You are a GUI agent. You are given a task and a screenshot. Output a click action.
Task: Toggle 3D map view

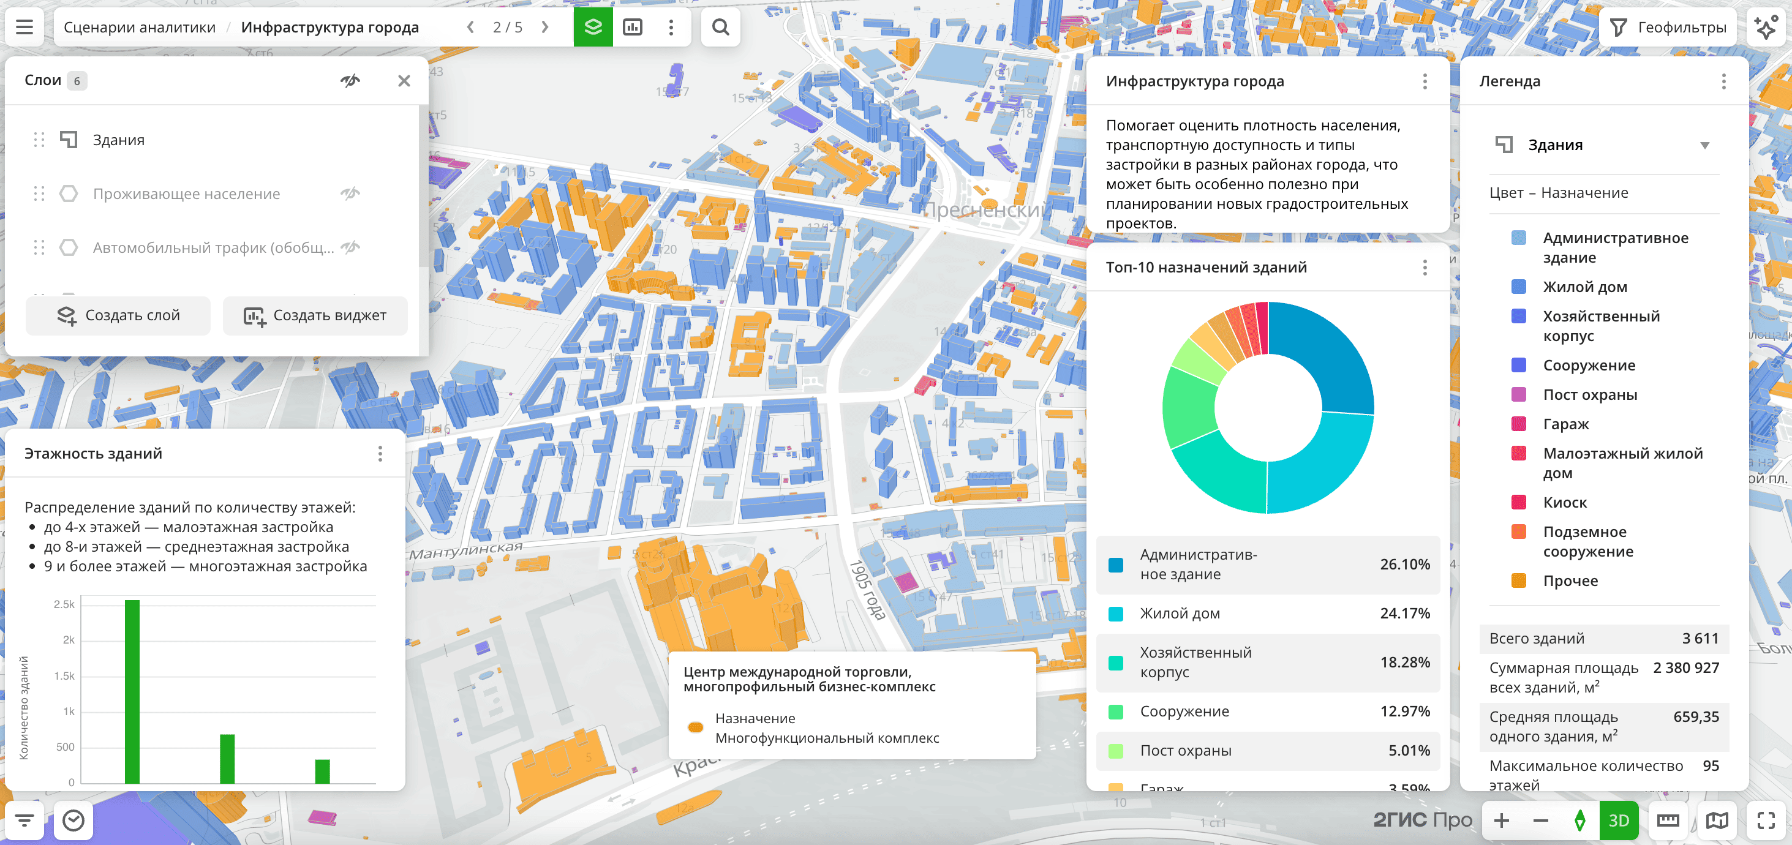(1618, 821)
